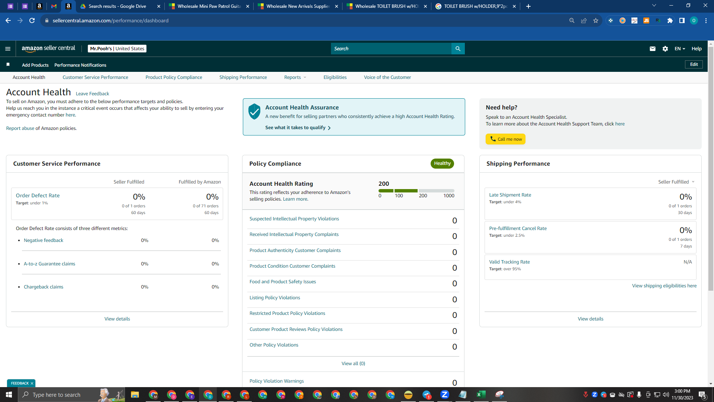Click the Edit button
This screenshot has width=714, height=402.
pos(694,65)
